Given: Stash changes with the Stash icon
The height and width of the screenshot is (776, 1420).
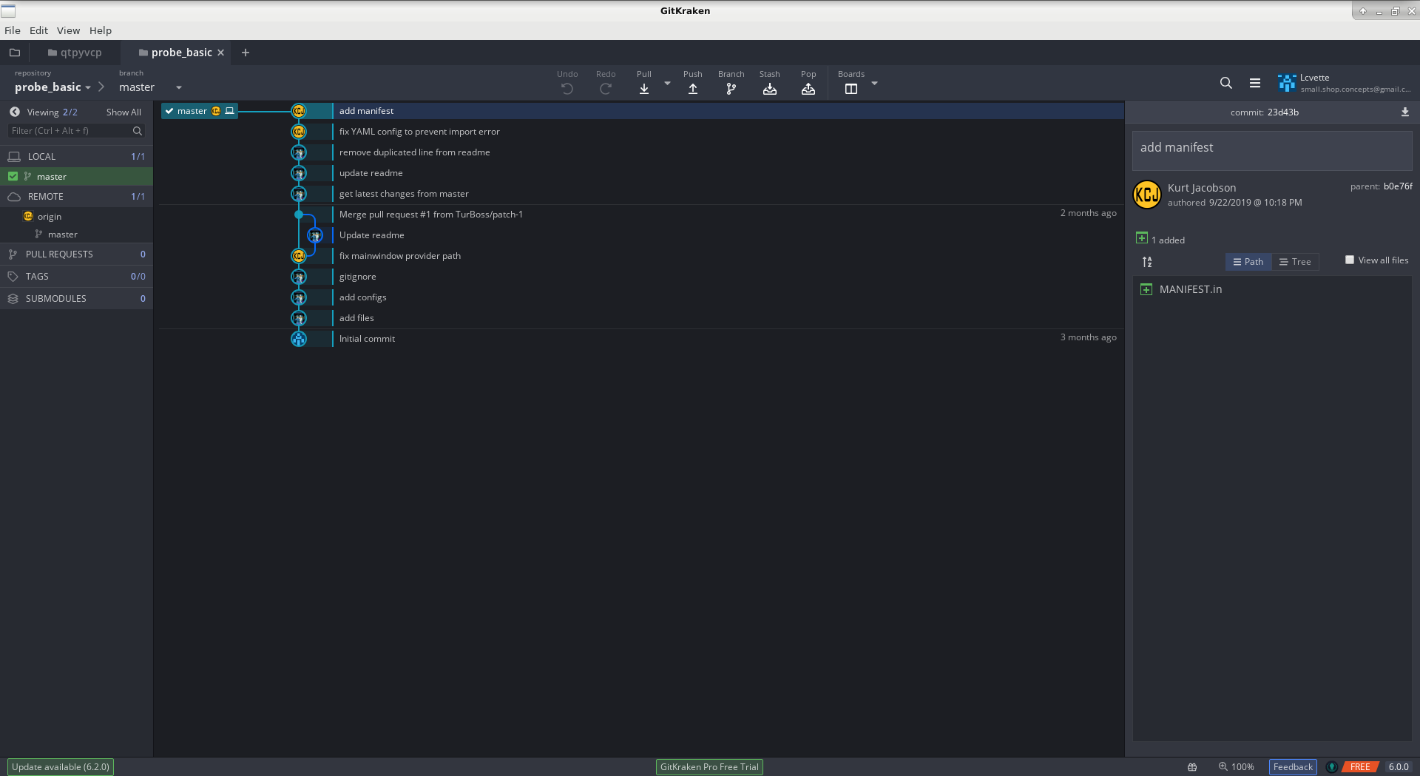Looking at the screenshot, I should [769, 89].
